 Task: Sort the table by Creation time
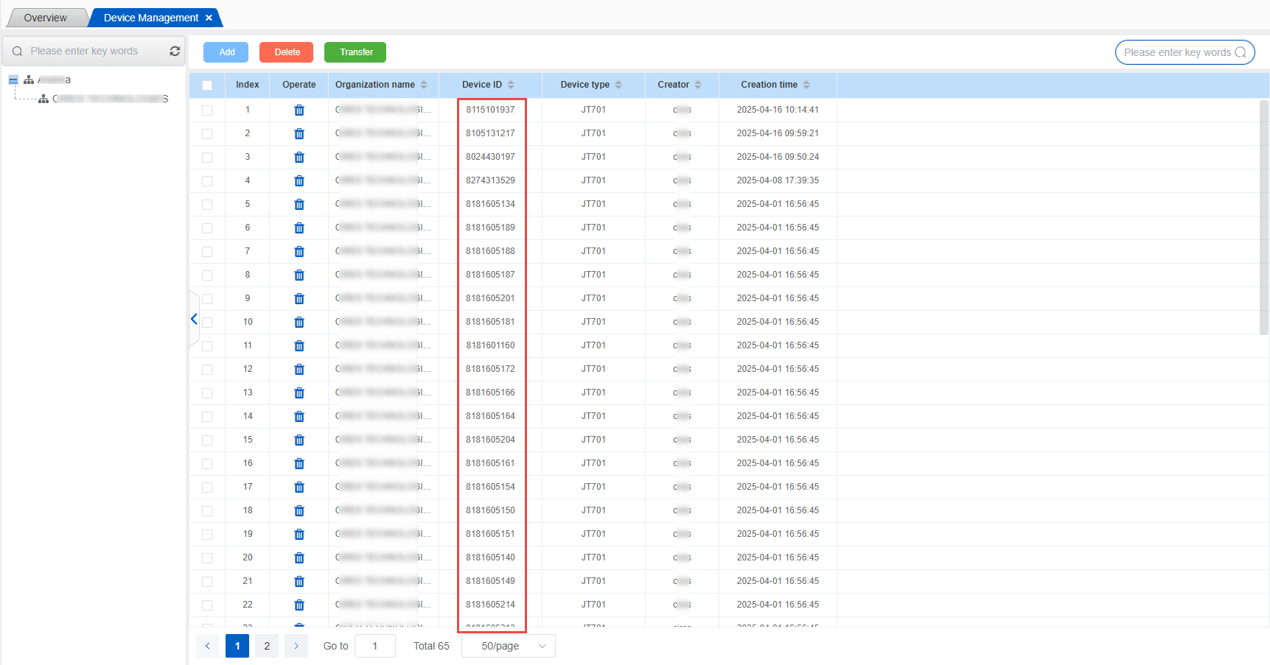pyautogui.click(x=806, y=85)
